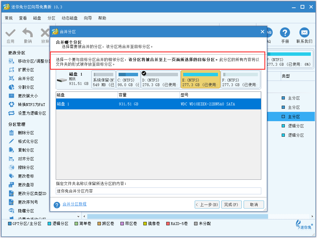Screen dimensions: 317x238
Task: Click the 更改卷标 tag icon
Action: 11,176
